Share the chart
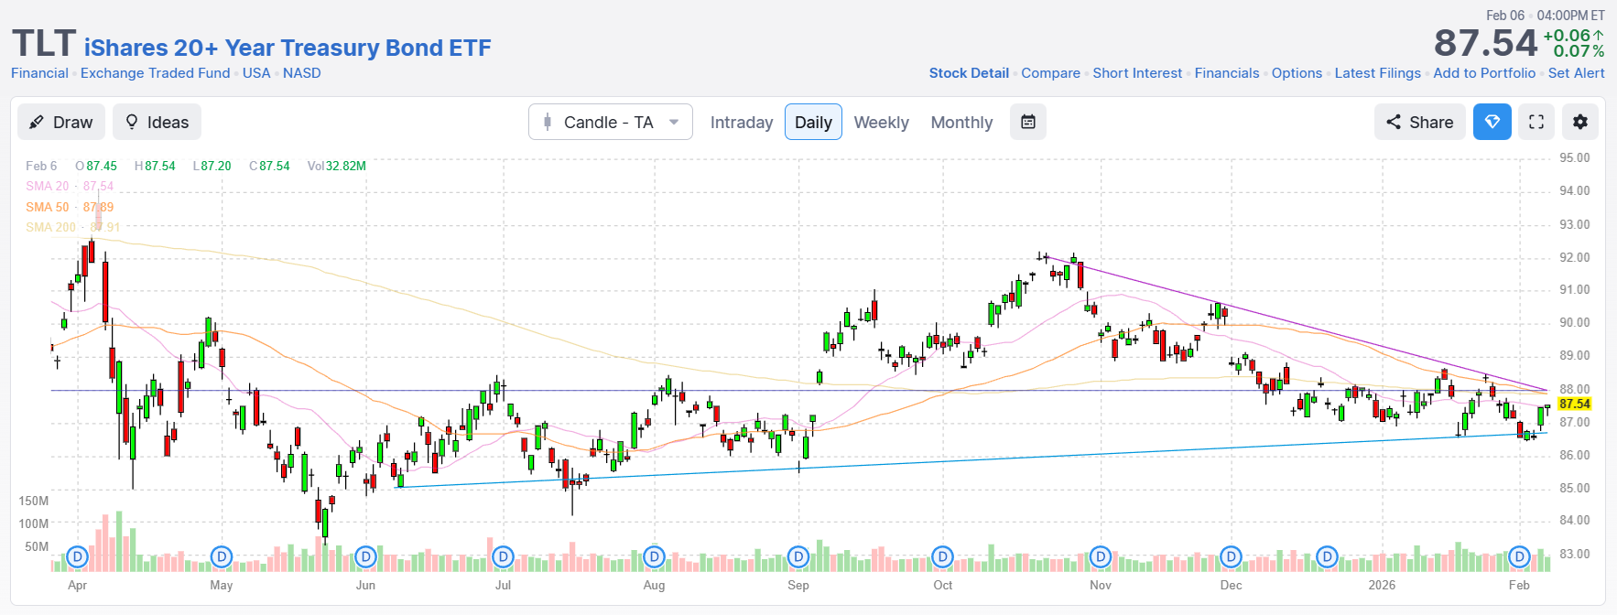 click(x=1419, y=122)
